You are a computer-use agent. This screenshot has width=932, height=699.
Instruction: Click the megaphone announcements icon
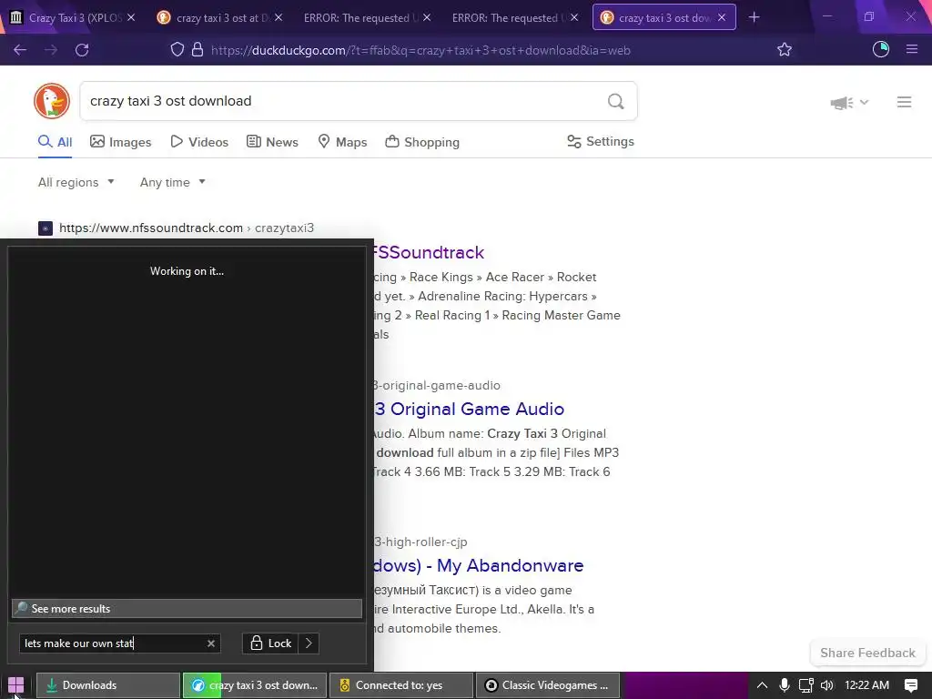(842, 103)
